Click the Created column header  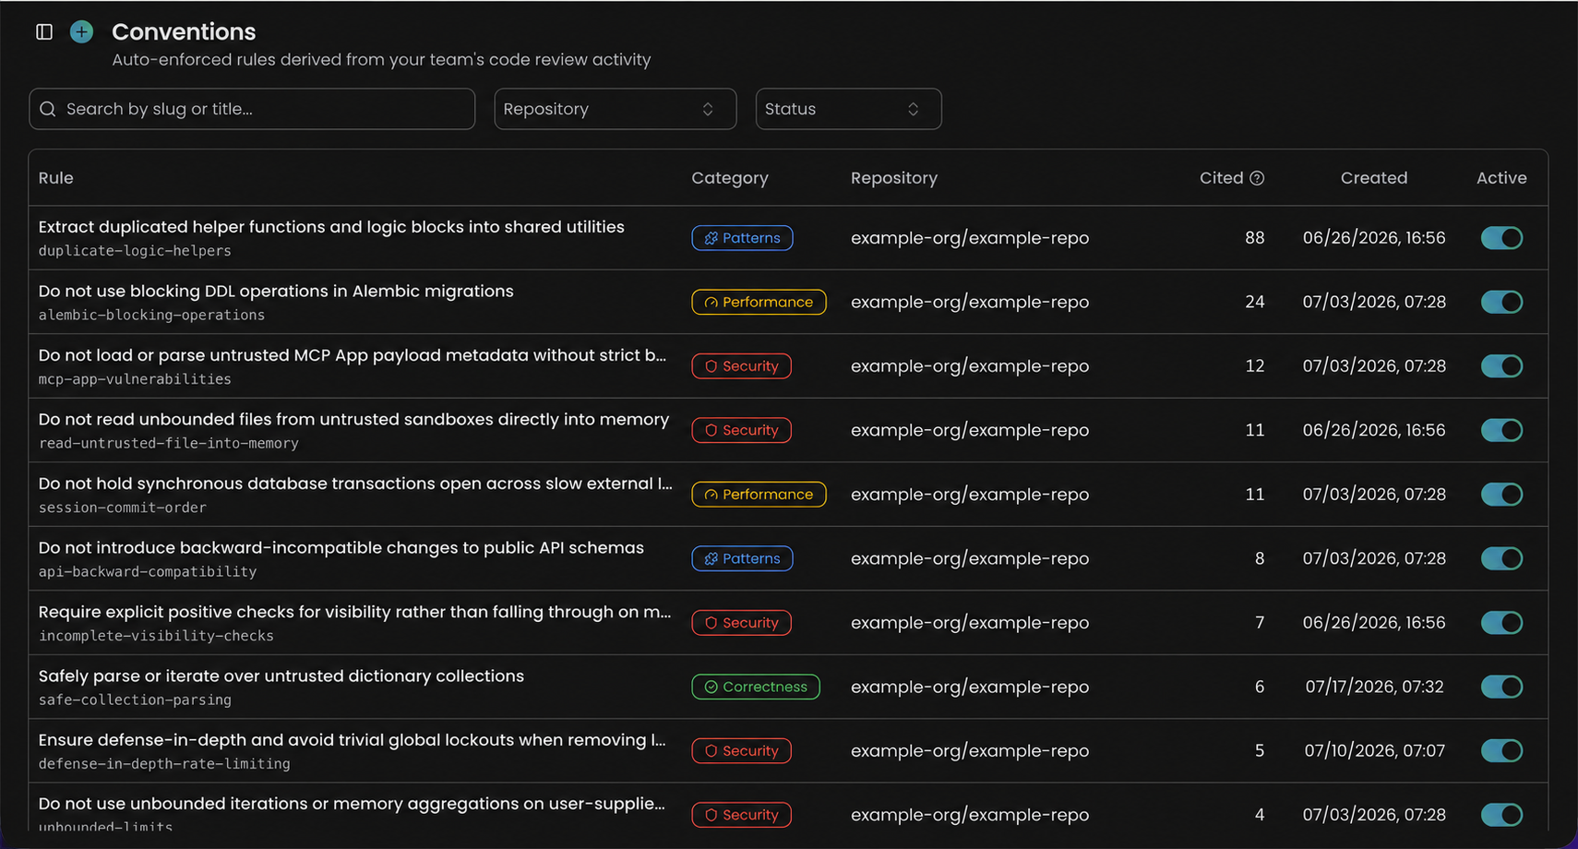coord(1374,178)
